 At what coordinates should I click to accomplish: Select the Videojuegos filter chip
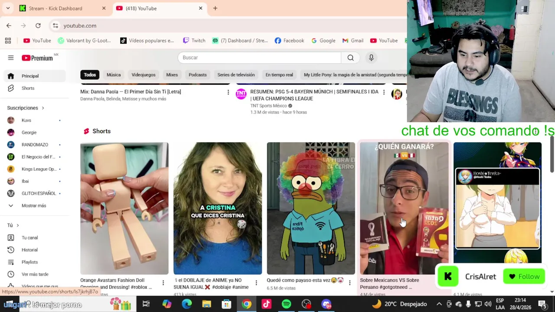coord(144,75)
